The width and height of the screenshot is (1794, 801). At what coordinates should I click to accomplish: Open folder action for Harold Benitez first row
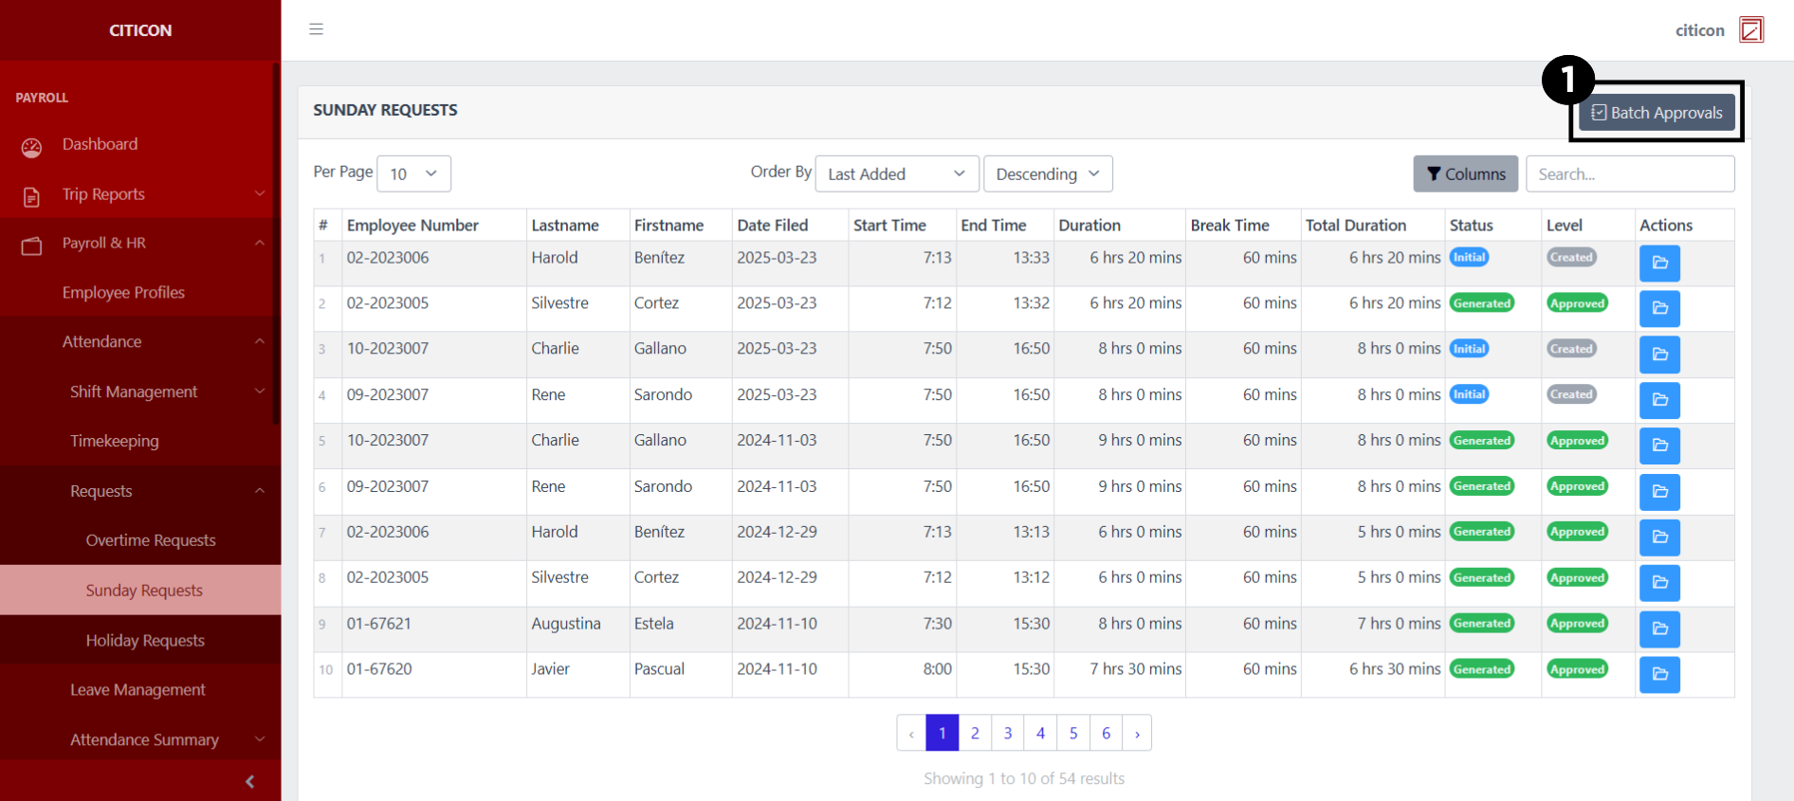[1659, 263]
